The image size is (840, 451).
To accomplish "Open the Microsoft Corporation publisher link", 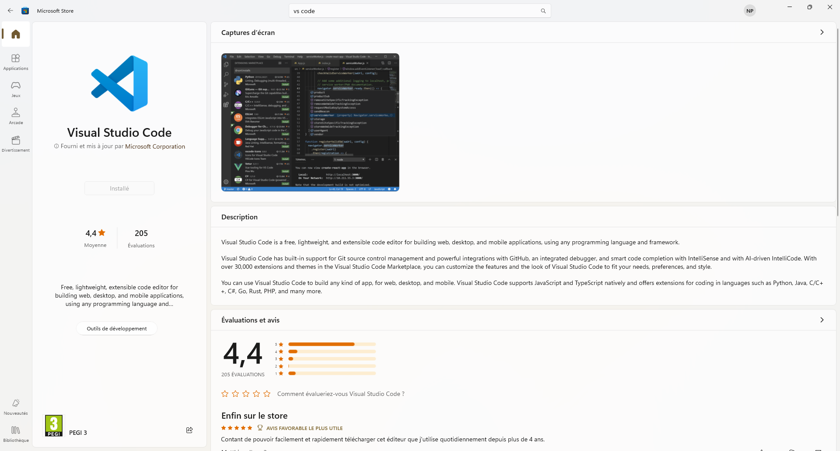I will click(x=155, y=146).
